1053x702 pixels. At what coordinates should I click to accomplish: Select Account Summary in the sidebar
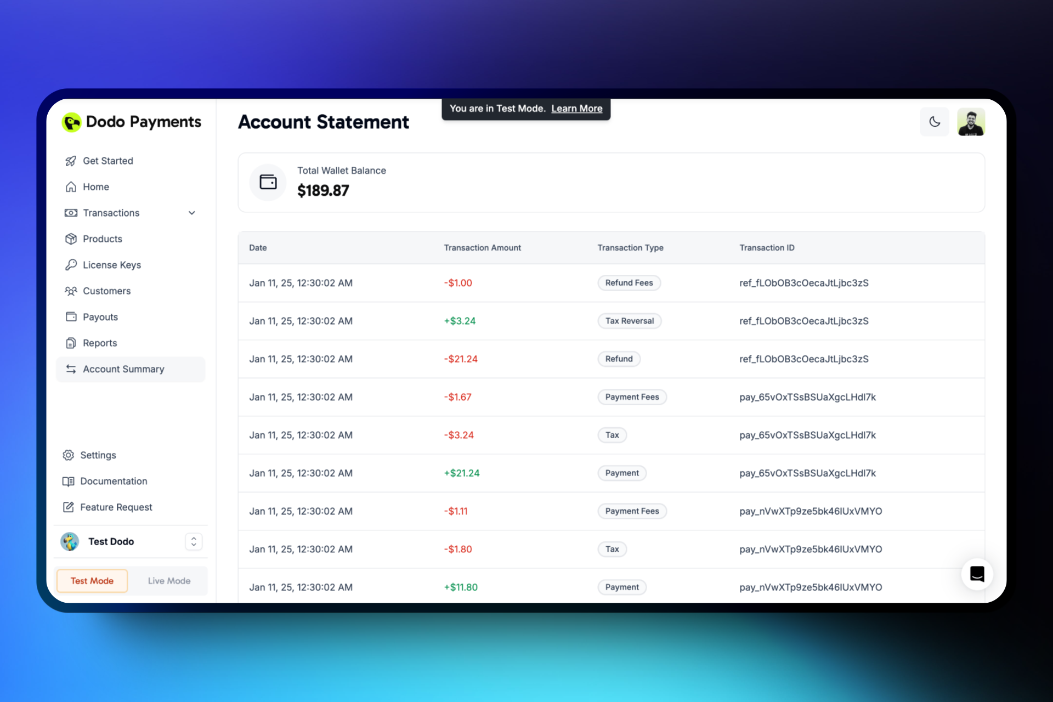pyautogui.click(x=123, y=369)
